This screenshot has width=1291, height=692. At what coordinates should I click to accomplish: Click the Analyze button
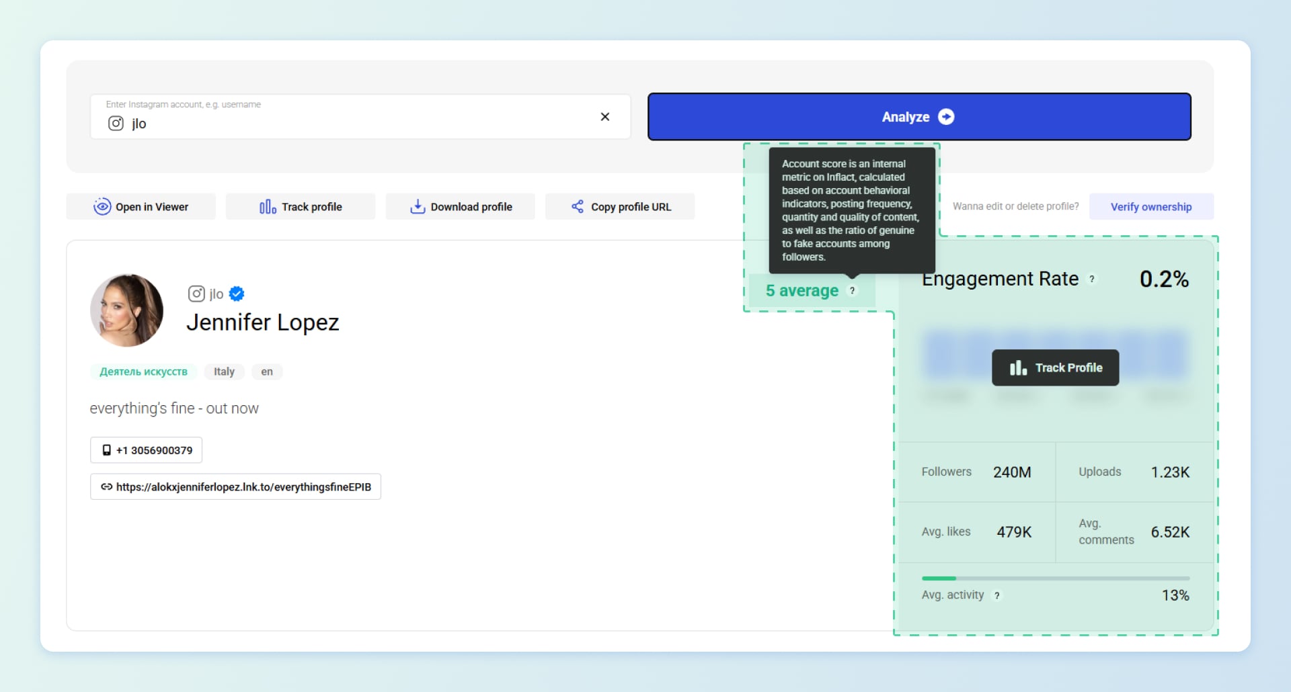coord(919,117)
